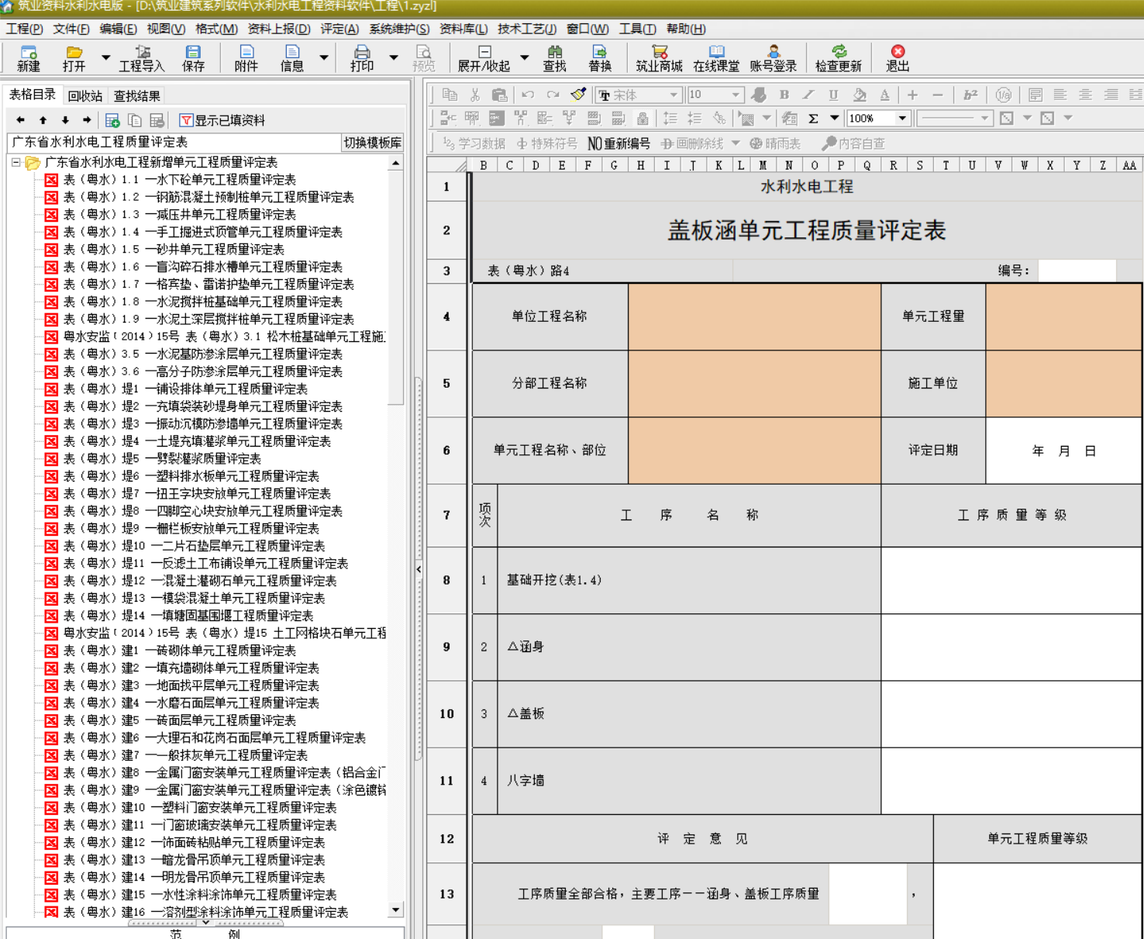Click the 单位工程名称 orange input cell

(x=755, y=316)
